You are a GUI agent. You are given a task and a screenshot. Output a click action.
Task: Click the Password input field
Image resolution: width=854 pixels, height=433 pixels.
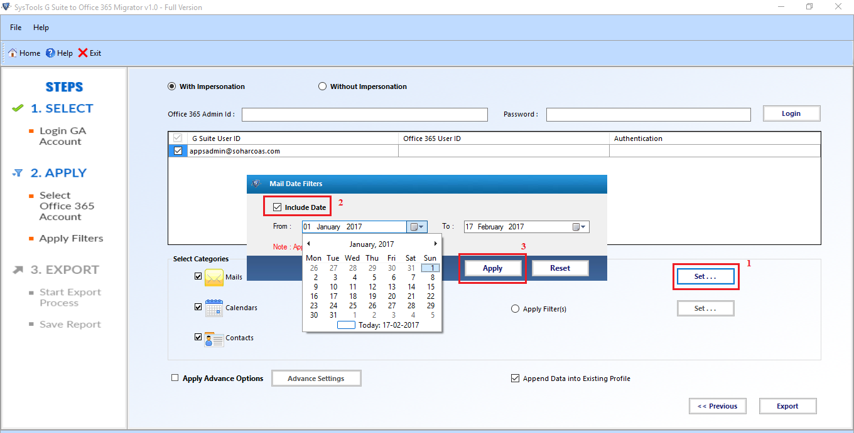coord(649,115)
